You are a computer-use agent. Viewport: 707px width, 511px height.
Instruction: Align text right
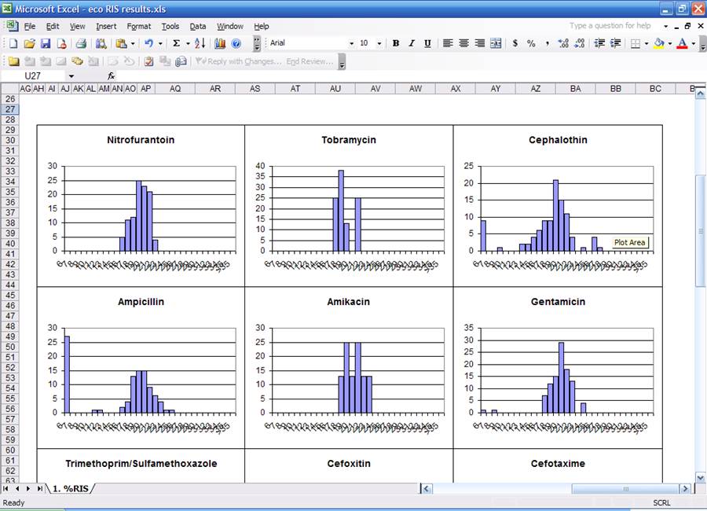tap(480, 43)
